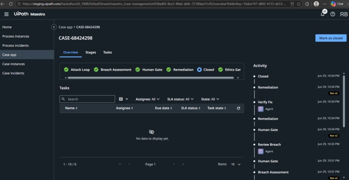The image size is (349, 180).
Task: Open browser settings ellipsis menu
Action: point(325,4)
